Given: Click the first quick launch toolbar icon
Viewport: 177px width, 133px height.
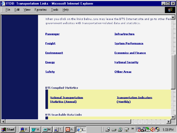Looking at the screenshot, I should click(x=107, y=129).
